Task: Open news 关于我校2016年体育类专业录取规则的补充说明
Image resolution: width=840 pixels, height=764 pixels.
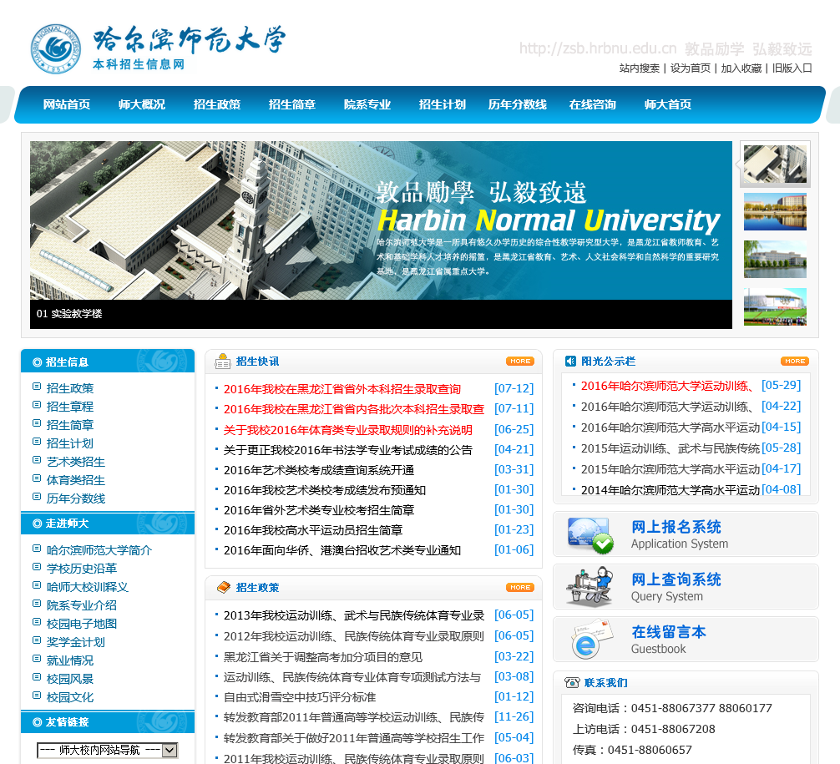Action: click(347, 430)
